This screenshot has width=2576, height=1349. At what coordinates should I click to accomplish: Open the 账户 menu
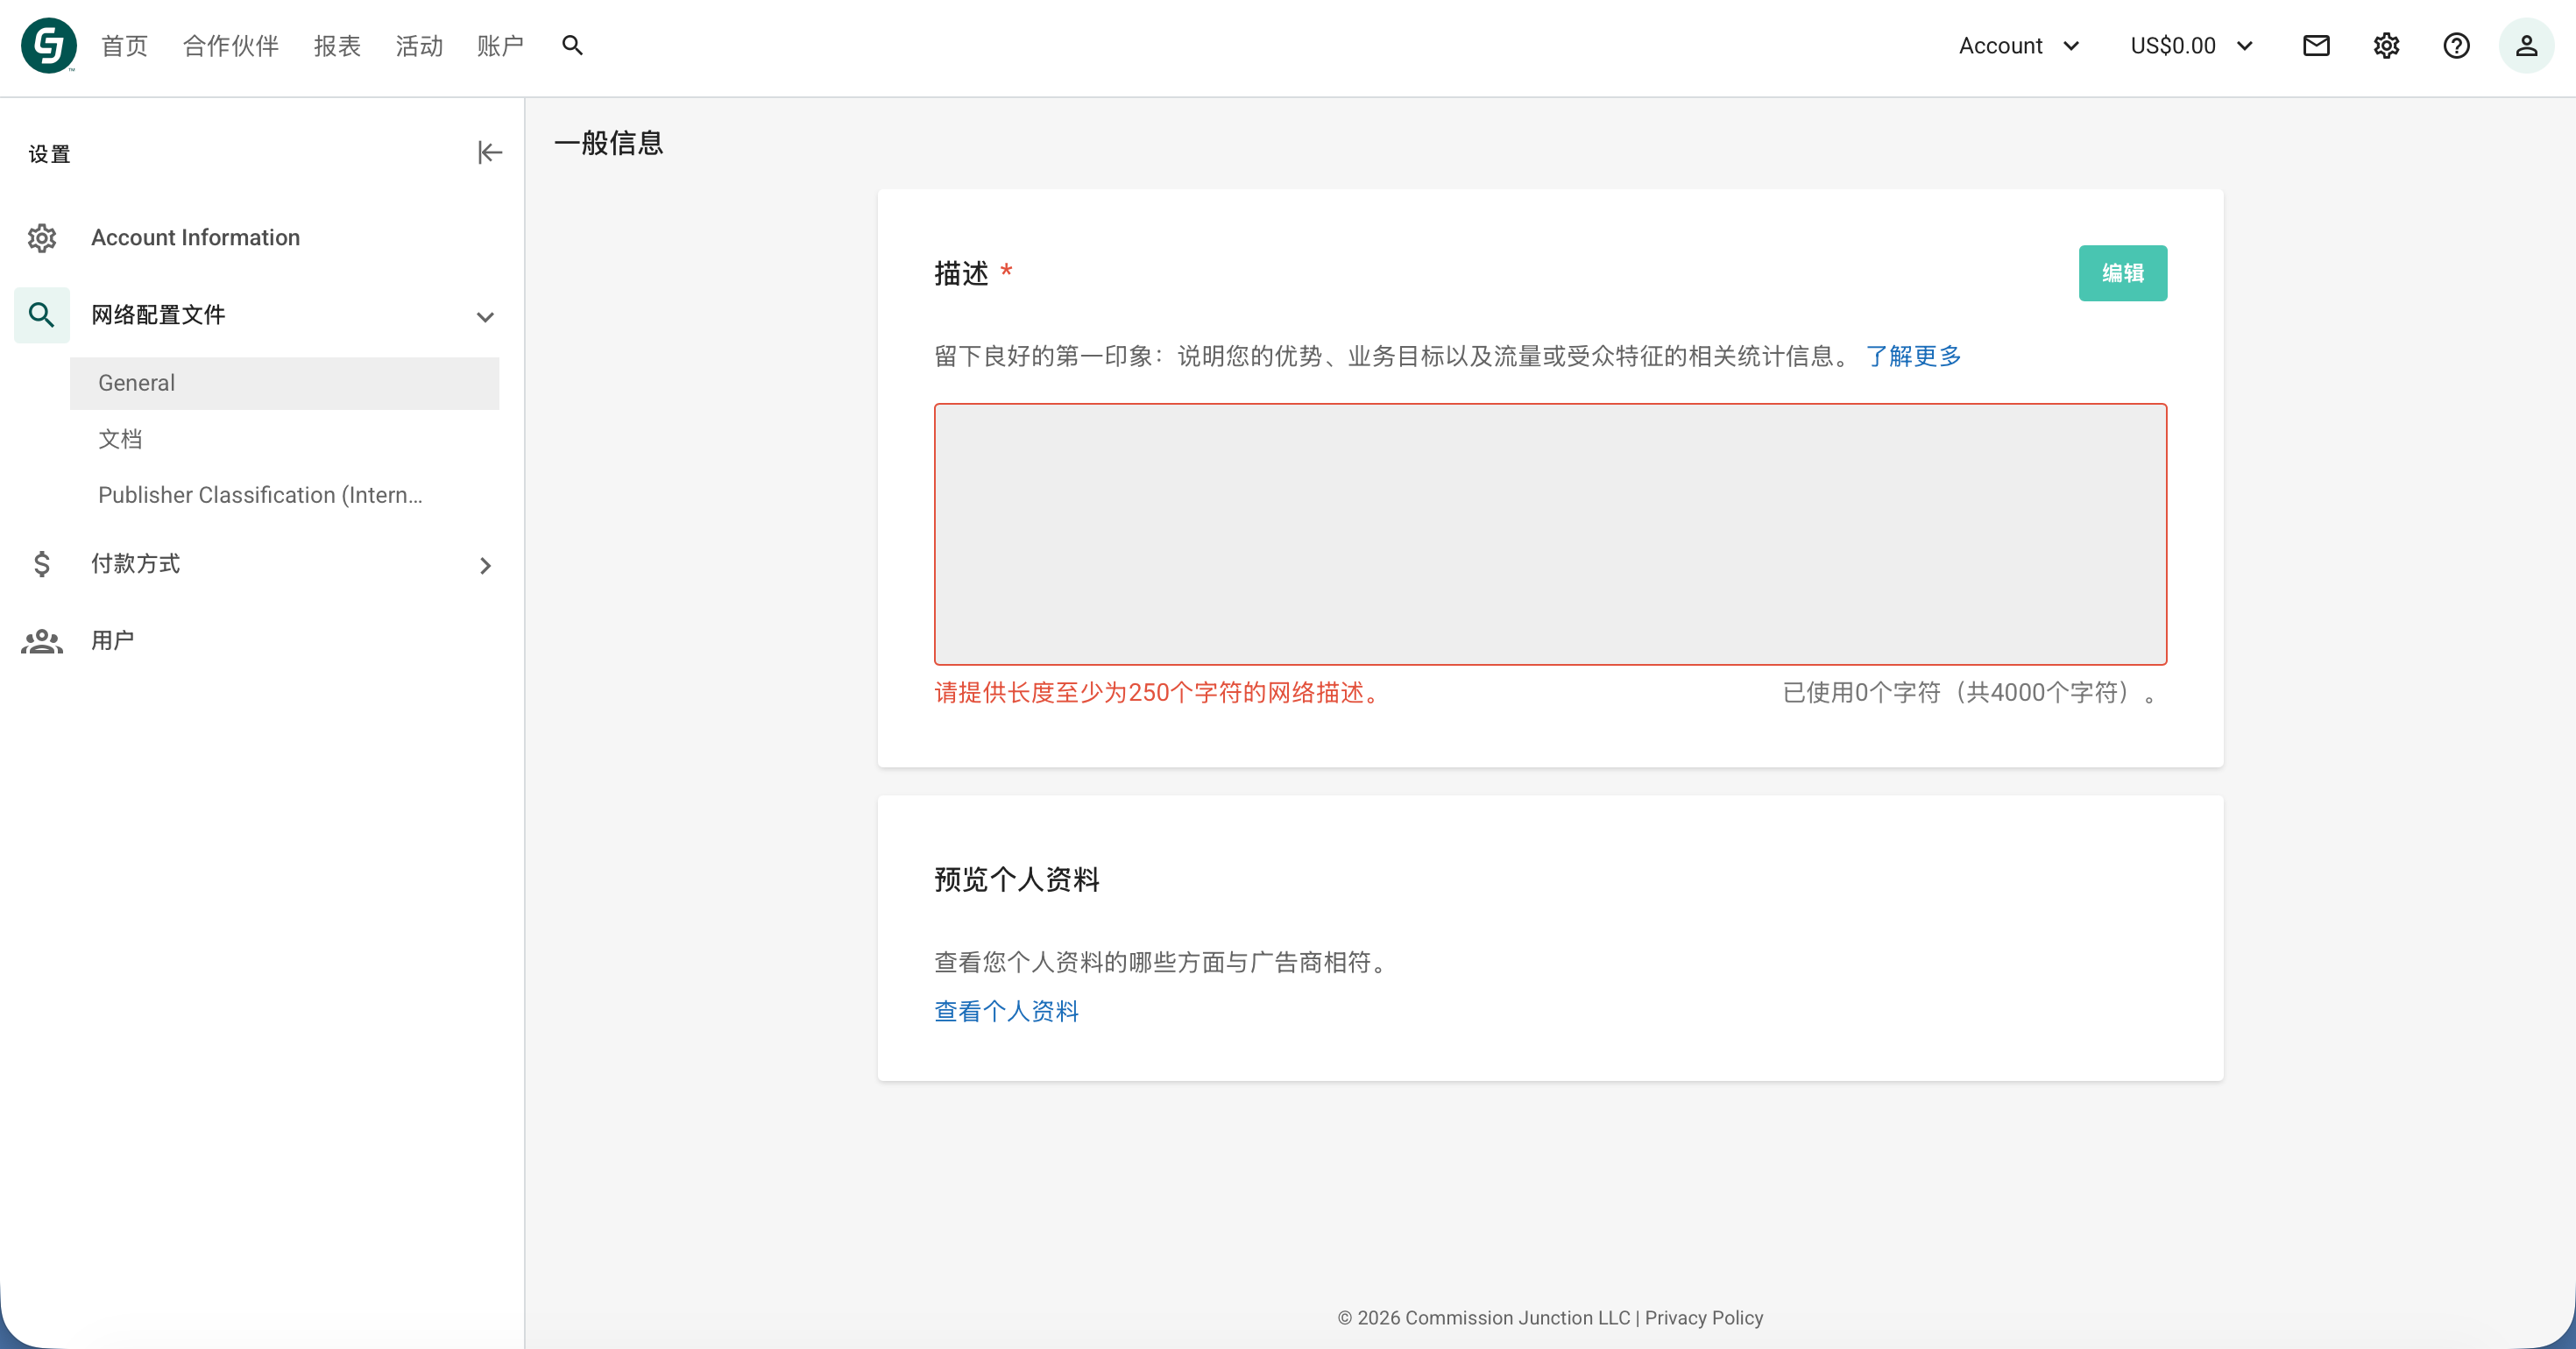(501, 46)
